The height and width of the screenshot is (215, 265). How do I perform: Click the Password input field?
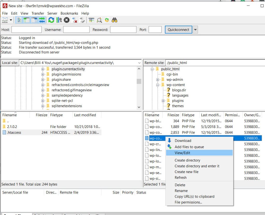[123, 30]
